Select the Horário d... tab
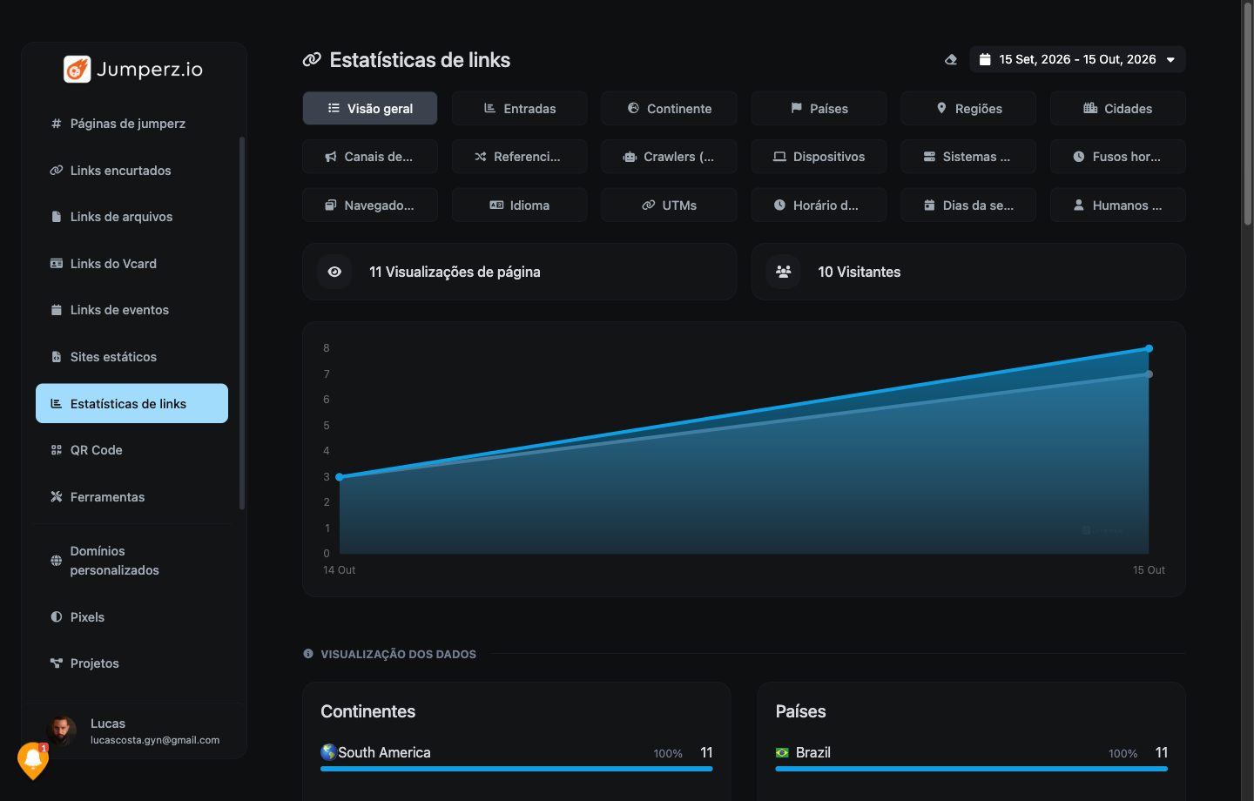Image resolution: width=1254 pixels, height=801 pixels. pos(819,205)
